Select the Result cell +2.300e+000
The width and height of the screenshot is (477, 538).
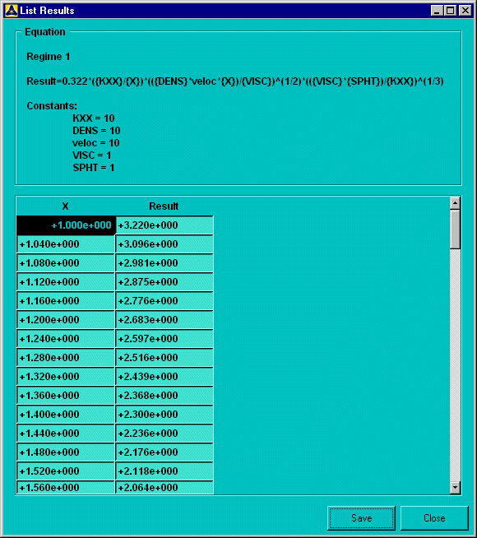(164, 415)
